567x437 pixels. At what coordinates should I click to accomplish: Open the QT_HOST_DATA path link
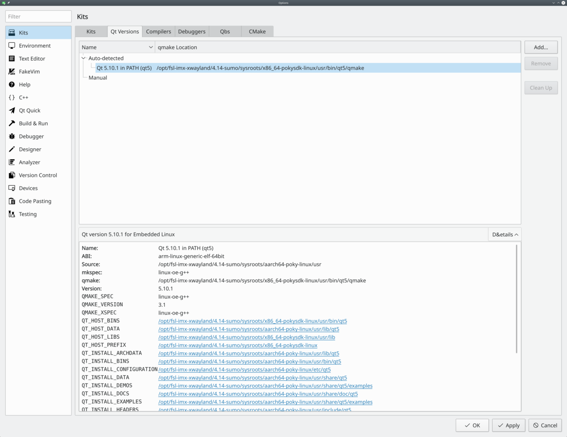pos(249,329)
